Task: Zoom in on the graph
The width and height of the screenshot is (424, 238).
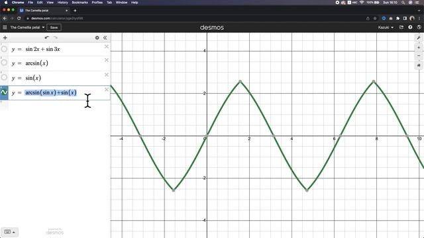Action: click(419, 48)
